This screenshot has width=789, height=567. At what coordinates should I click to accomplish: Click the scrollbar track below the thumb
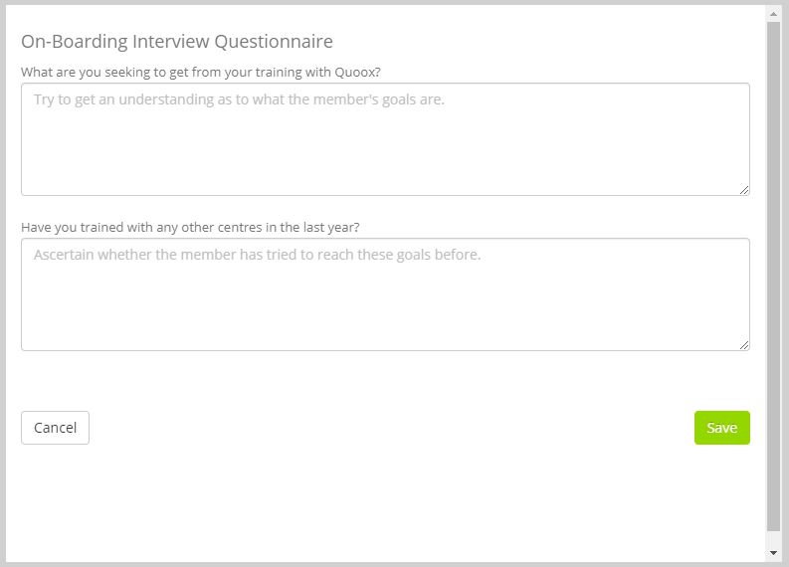click(x=773, y=539)
